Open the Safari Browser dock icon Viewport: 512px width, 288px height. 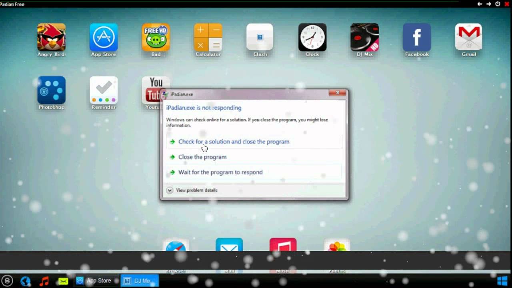pos(176,245)
